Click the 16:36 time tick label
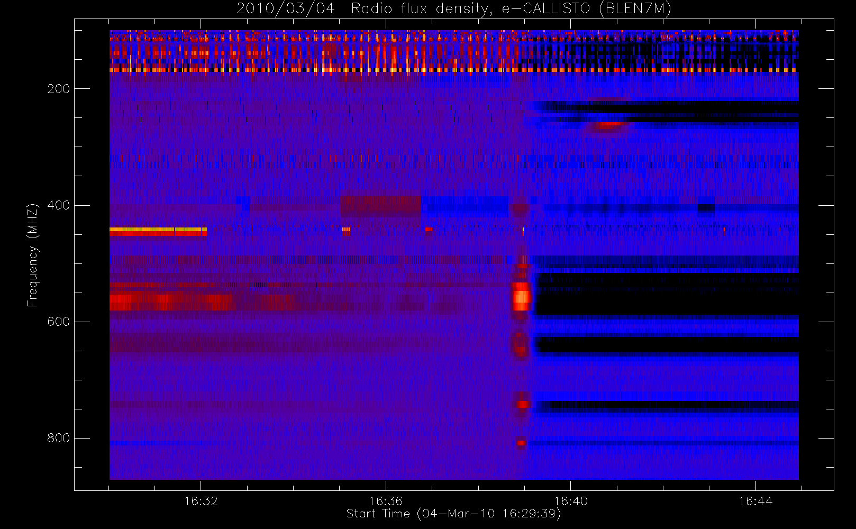The height and width of the screenshot is (529, 856). 386,501
